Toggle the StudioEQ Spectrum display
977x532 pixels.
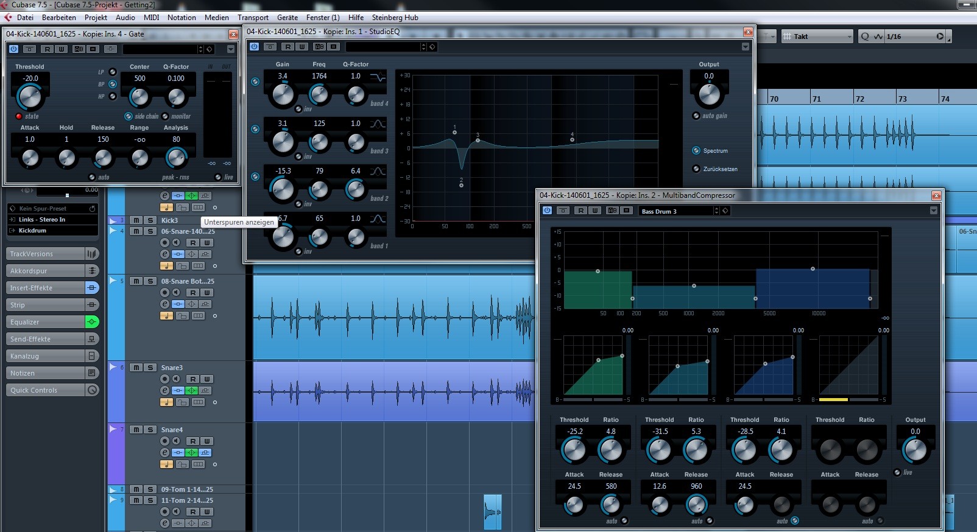pos(696,150)
